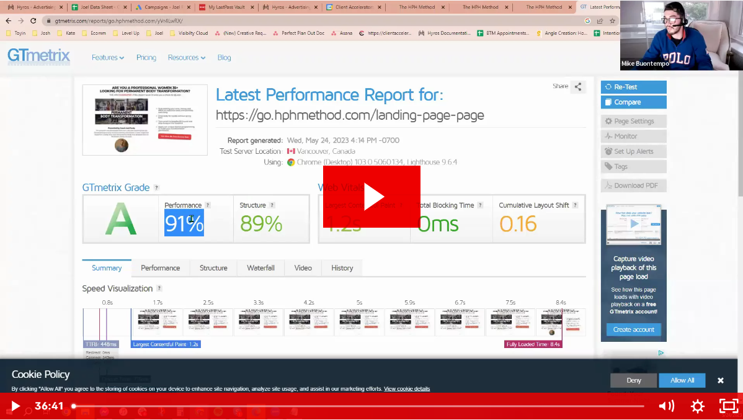Toggle fullscreen mode for the video
This screenshot has width=743, height=420.
pos(729,406)
